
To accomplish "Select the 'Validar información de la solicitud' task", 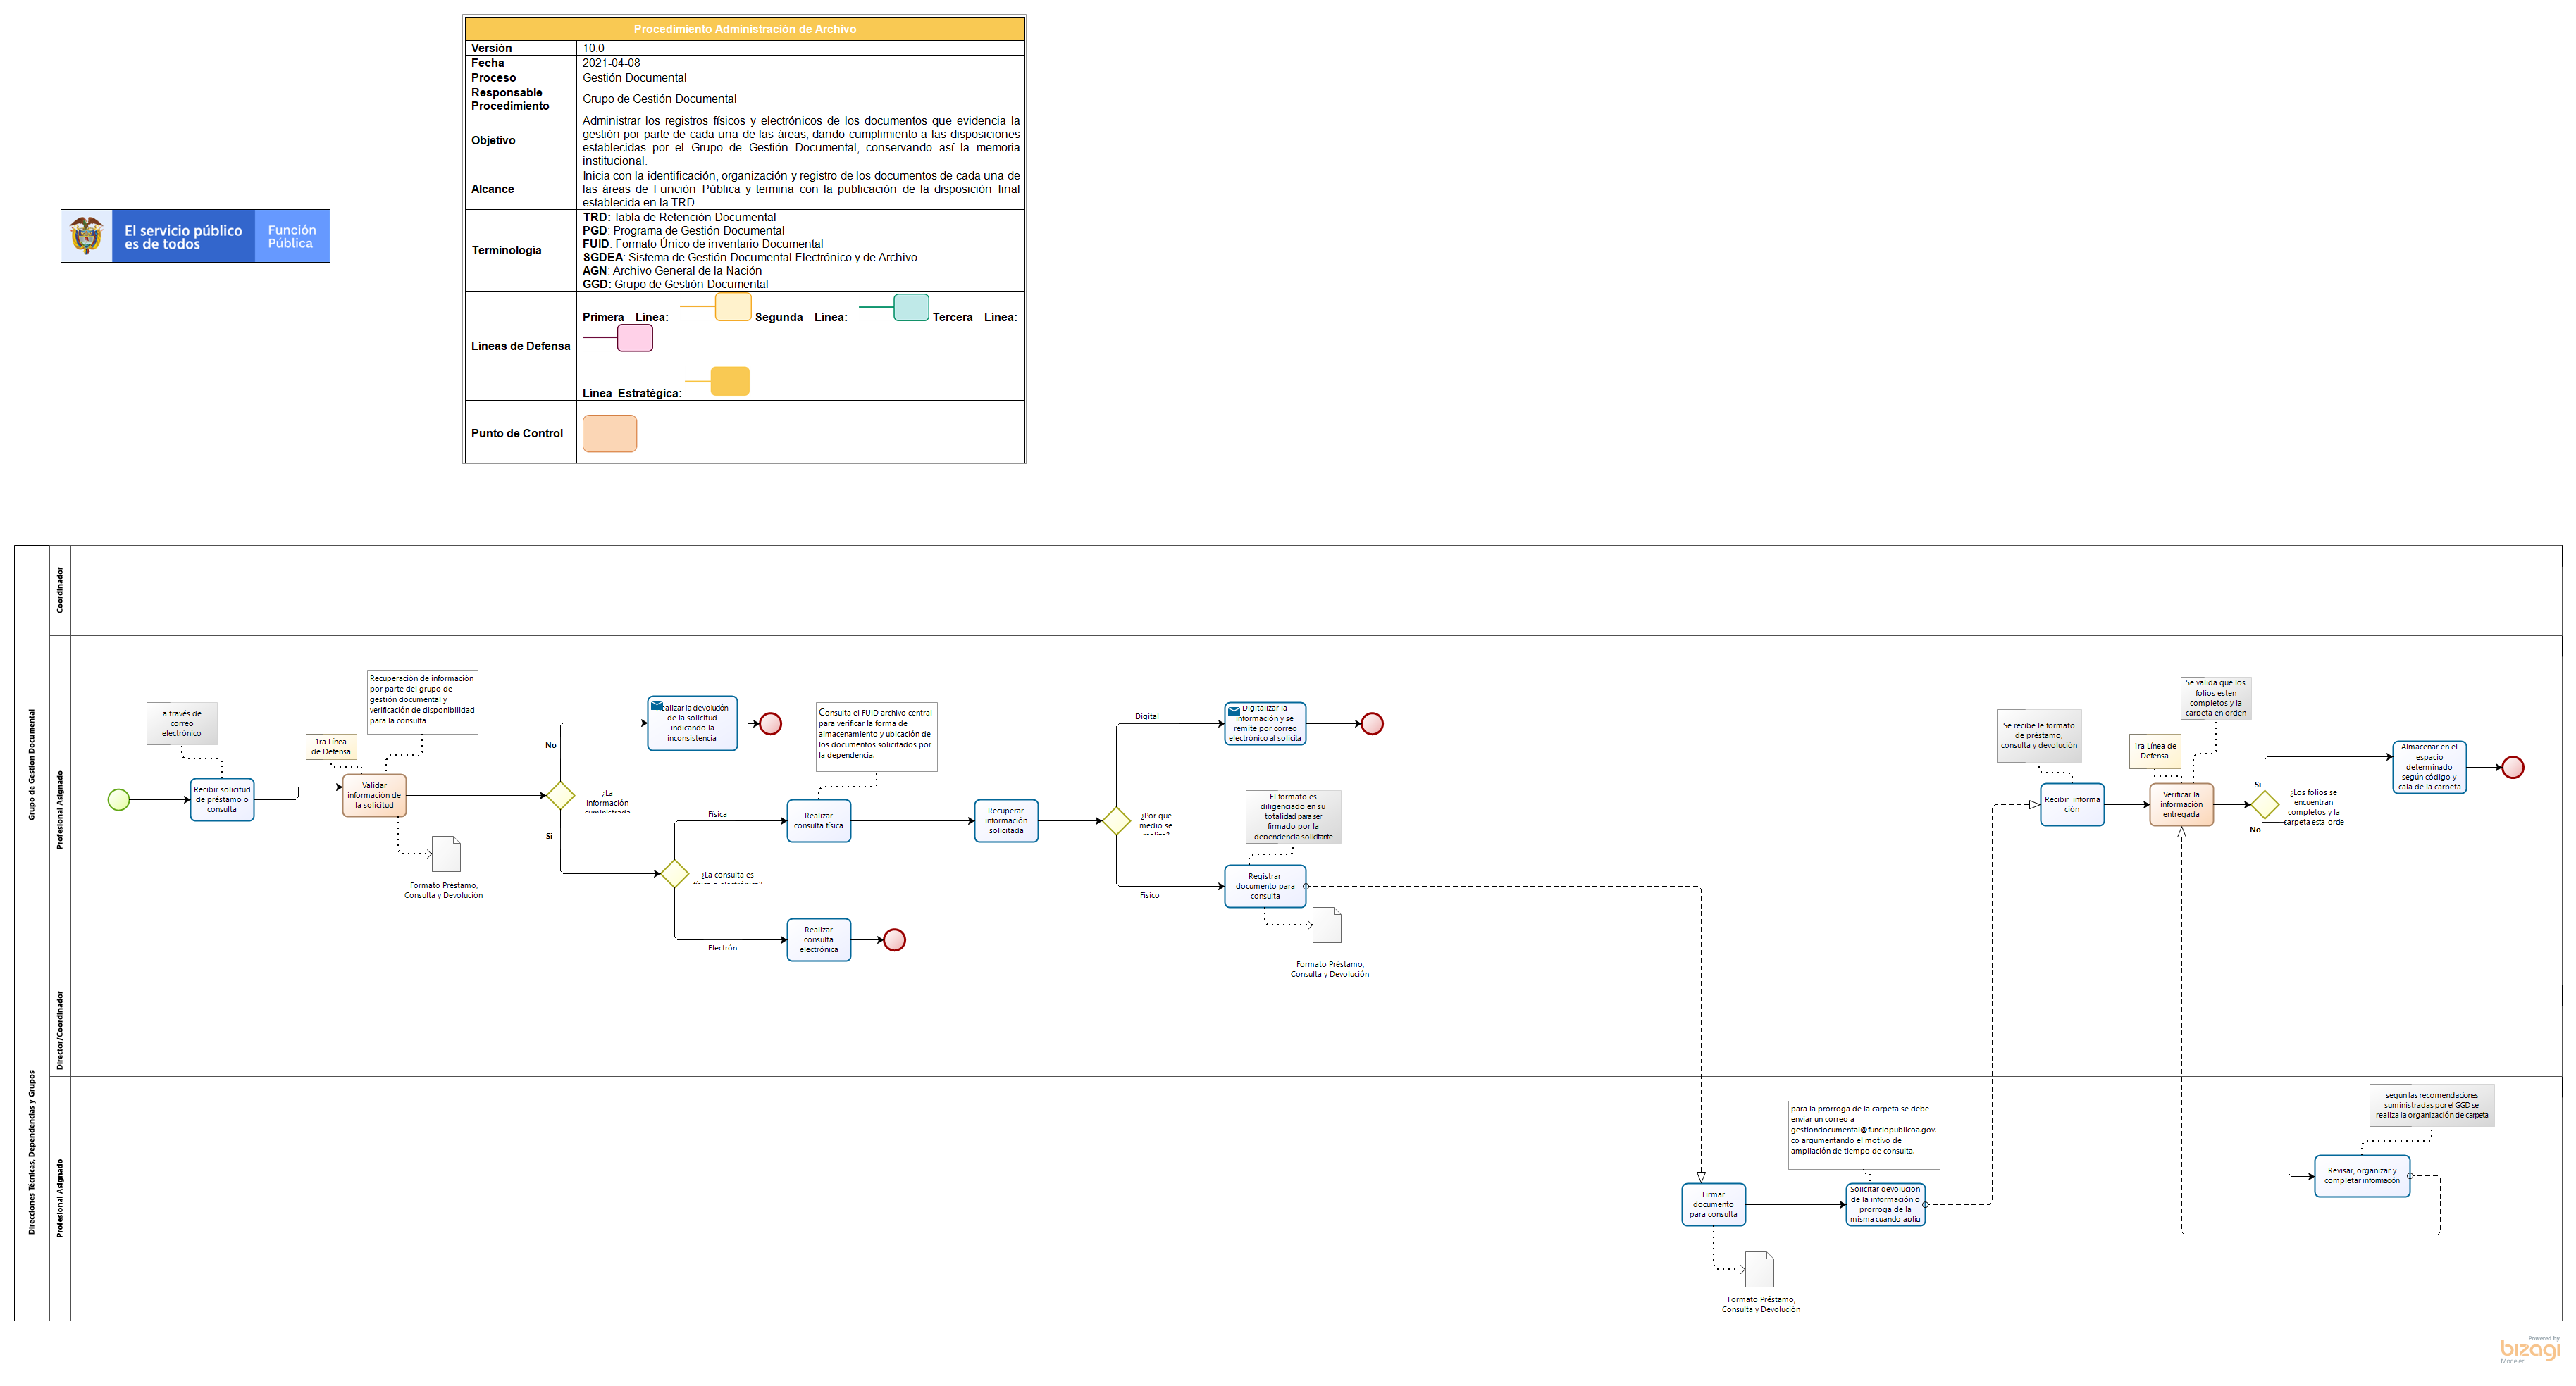I will (x=374, y=795).
